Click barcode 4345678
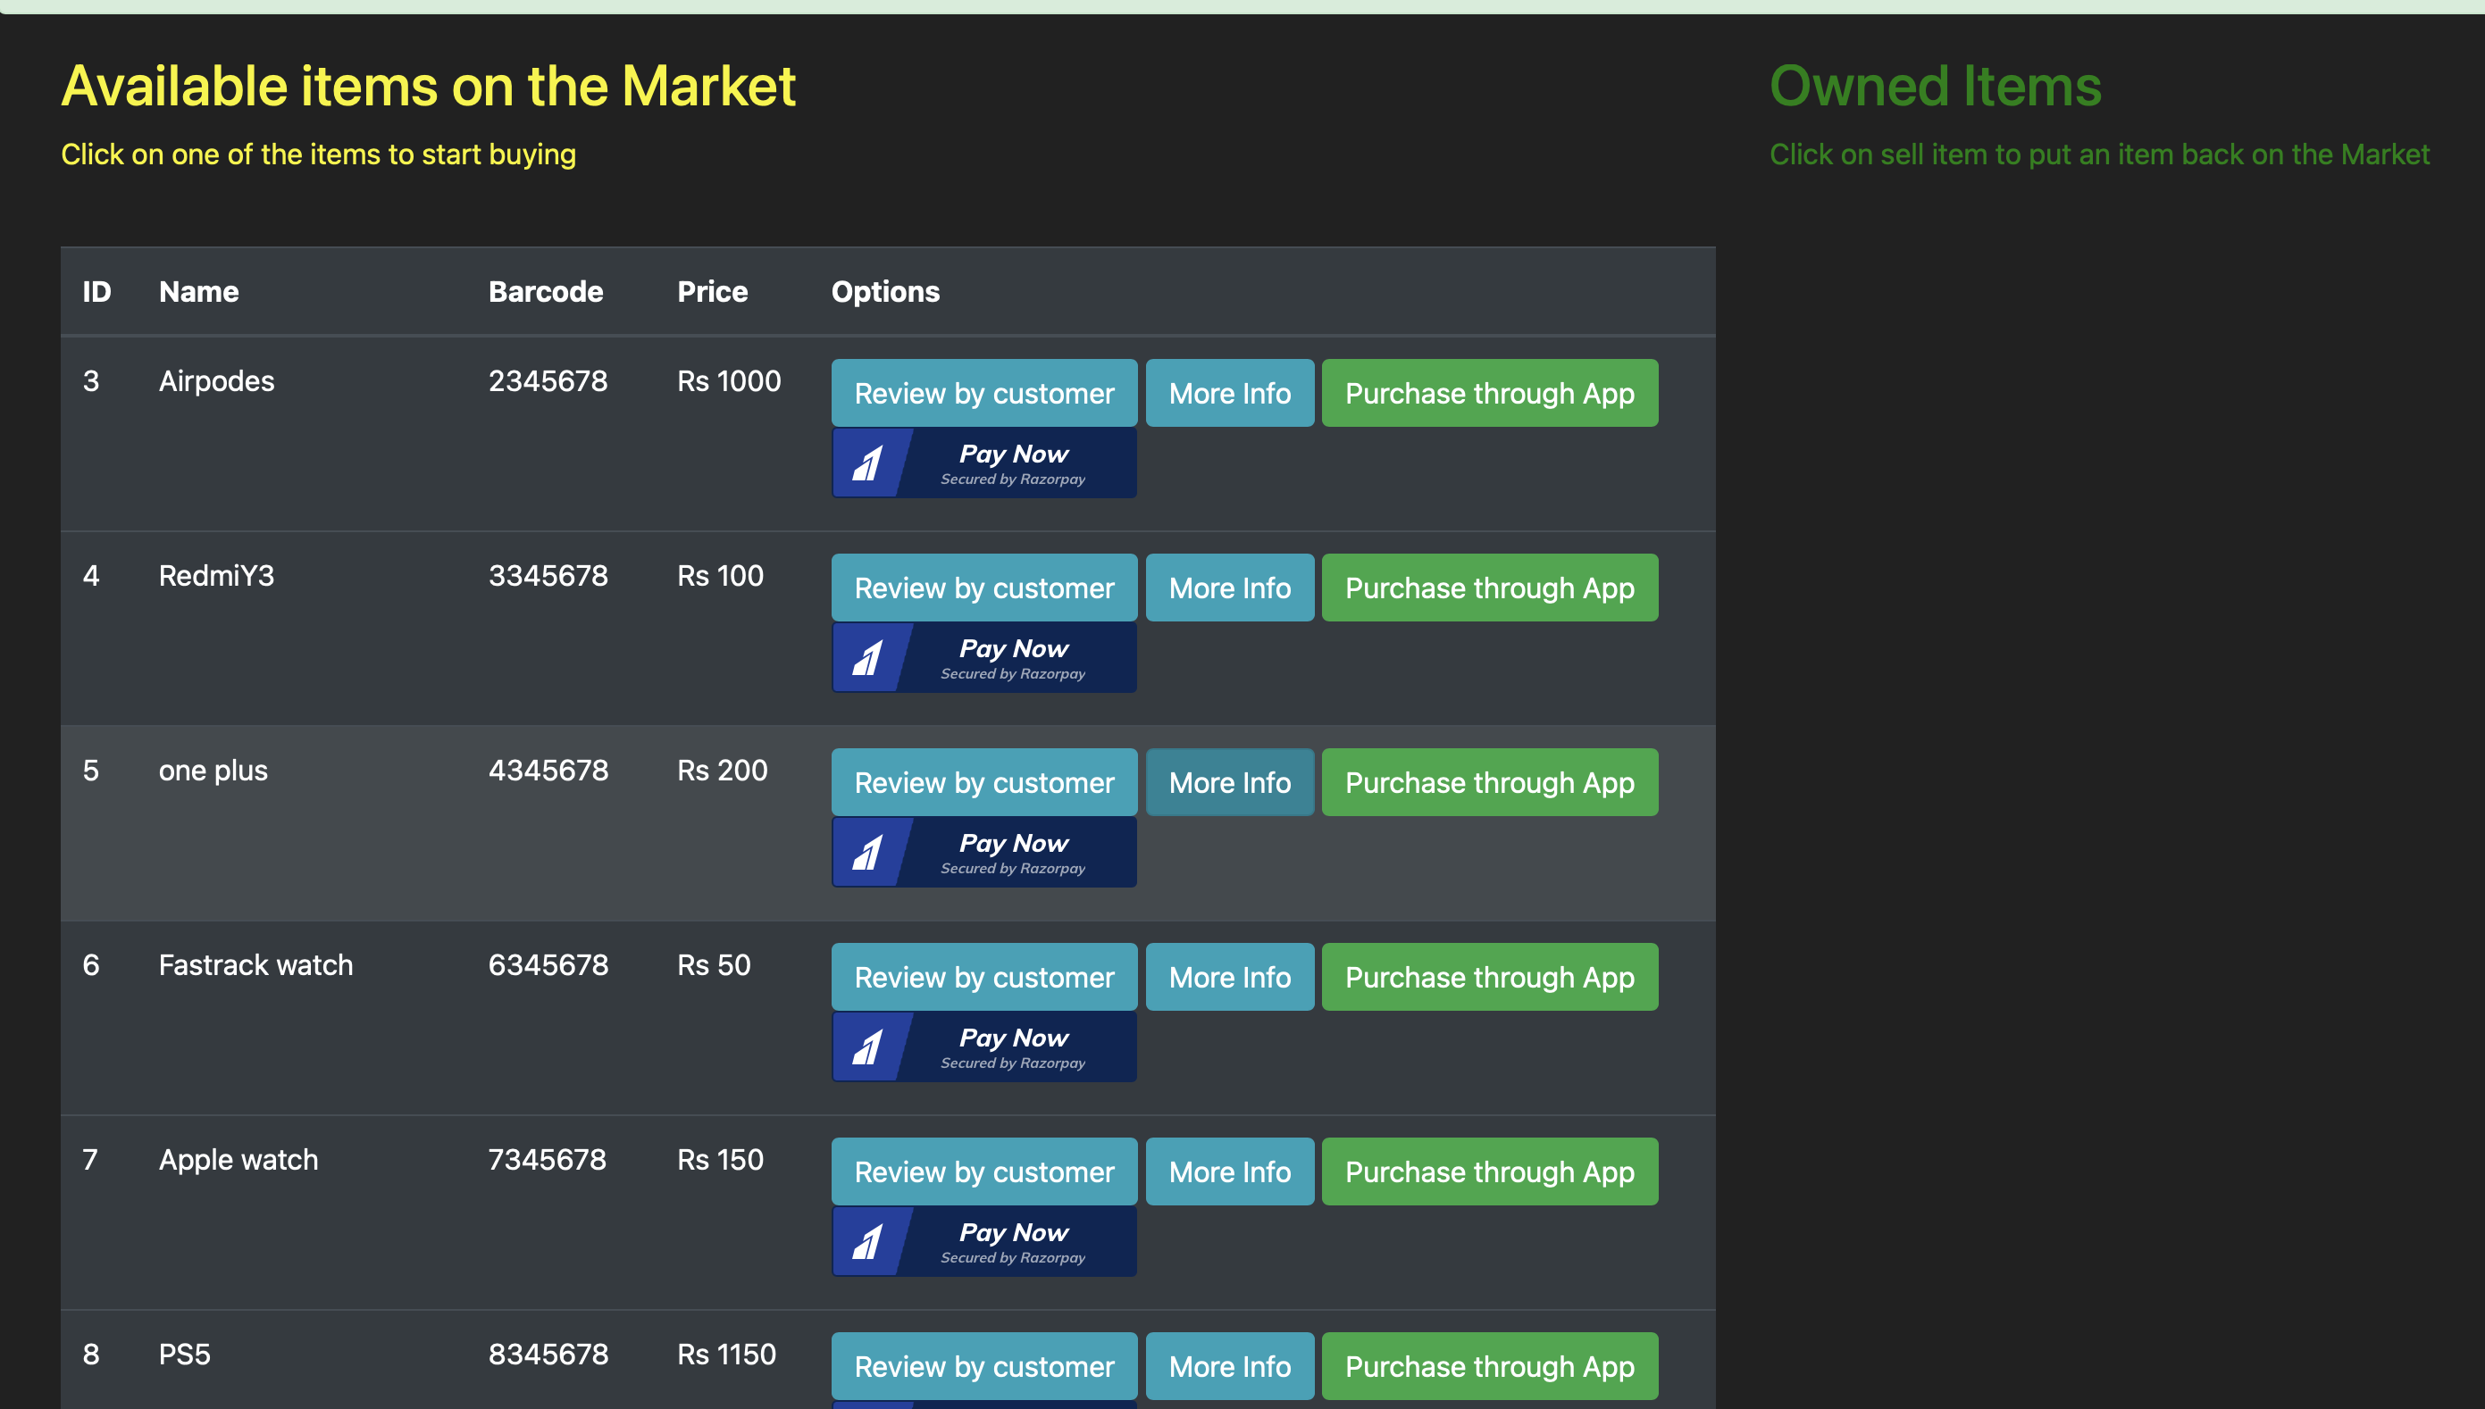 tap(548, 771)
